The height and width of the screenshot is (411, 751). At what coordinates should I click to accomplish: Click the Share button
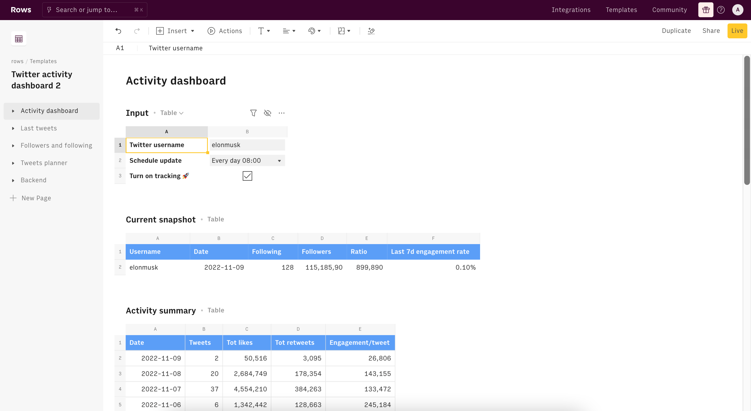point(711,31)
